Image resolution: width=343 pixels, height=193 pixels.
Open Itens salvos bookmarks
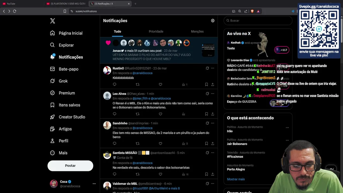coord(65,105)
